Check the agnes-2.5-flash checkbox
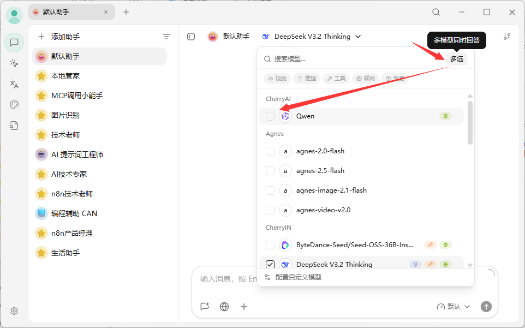Viewport: 525px width, 328px height. pyautogui.click(x=270, y=171)
